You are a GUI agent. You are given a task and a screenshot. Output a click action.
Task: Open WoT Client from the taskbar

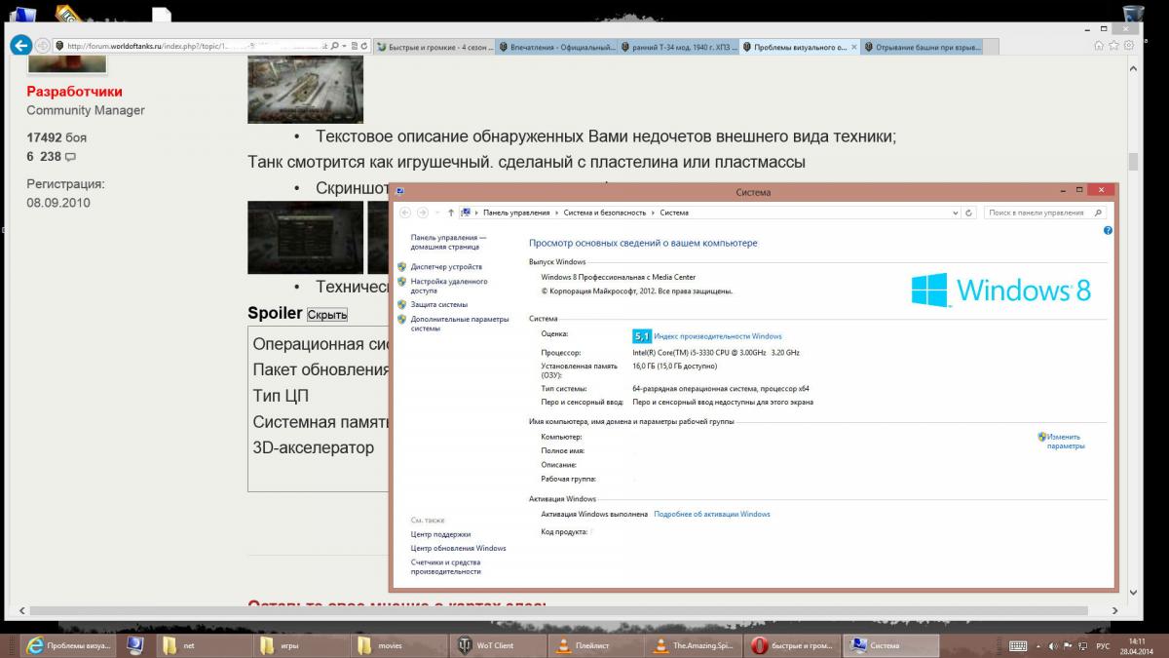pyautogui.click(x=487, y=645)
